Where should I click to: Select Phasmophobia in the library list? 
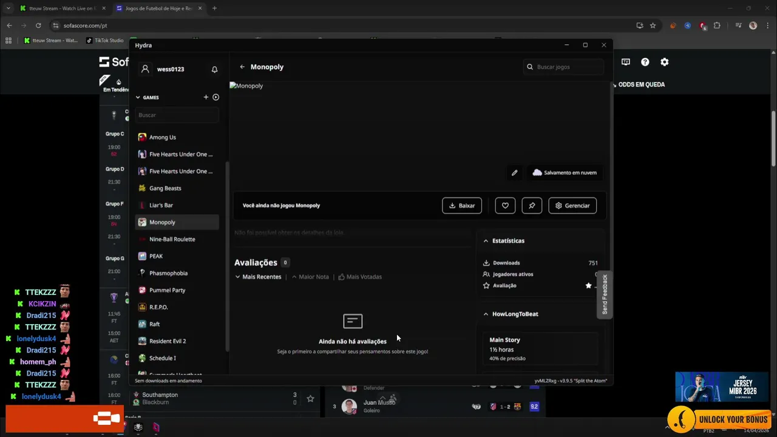[x=177, y=273]
